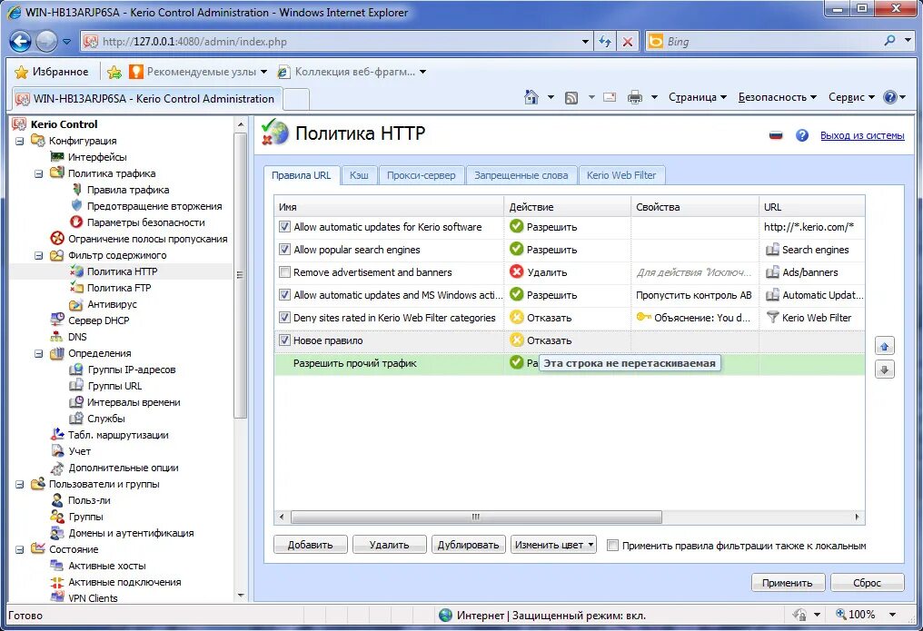
Task: Click the URL address bar
Action: click(339, 41)
